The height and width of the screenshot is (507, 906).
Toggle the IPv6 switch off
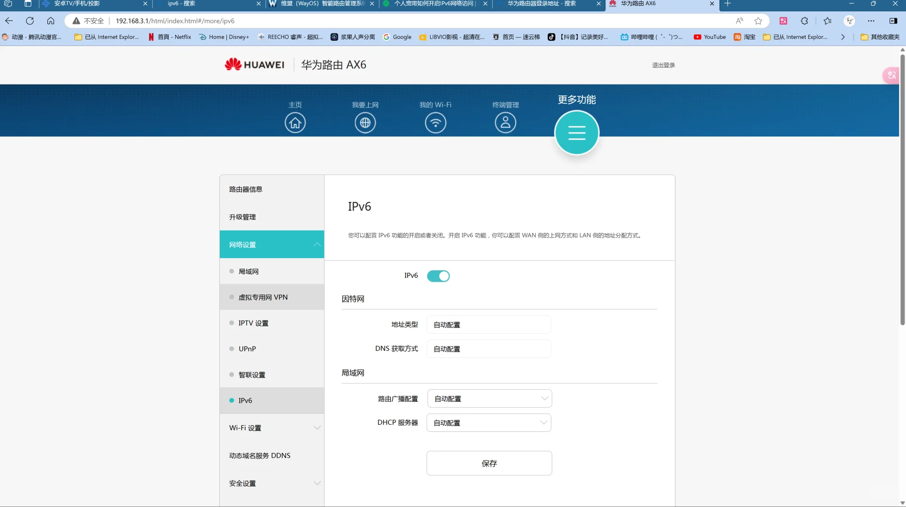click(438, 276)
